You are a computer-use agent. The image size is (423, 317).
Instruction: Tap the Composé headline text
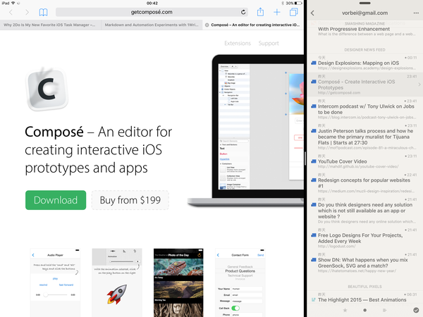99,149
